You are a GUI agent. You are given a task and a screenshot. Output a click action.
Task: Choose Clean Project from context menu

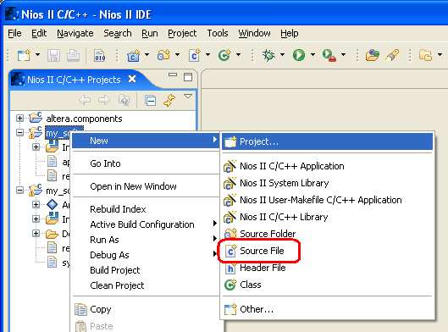(146, 285)
